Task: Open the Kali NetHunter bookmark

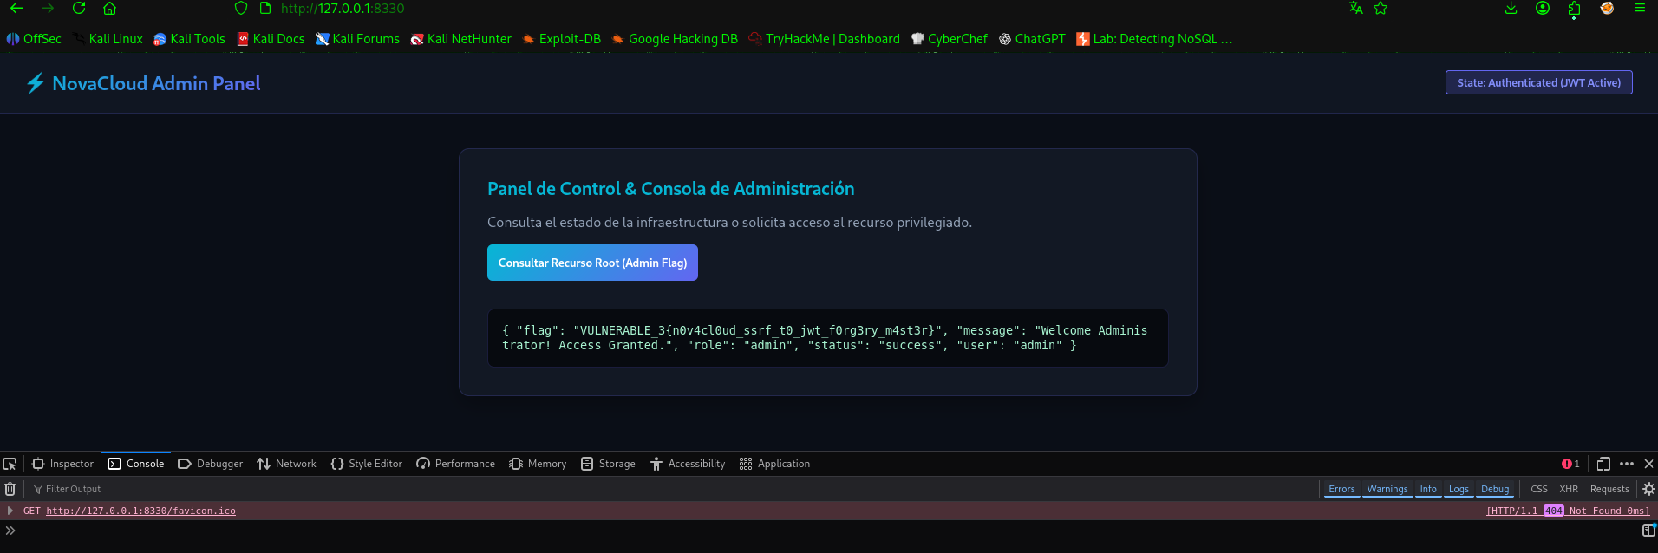Action: 460,39
